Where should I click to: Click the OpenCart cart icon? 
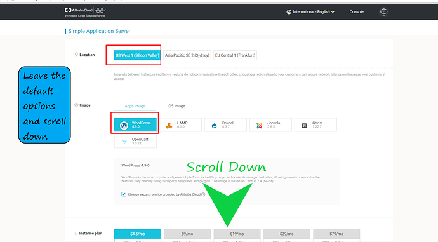coord(124,142)
